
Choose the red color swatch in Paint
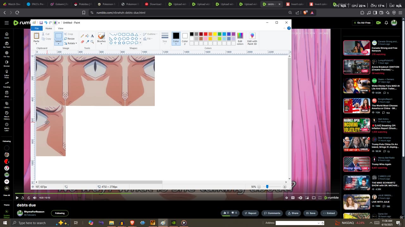point(206,34)
